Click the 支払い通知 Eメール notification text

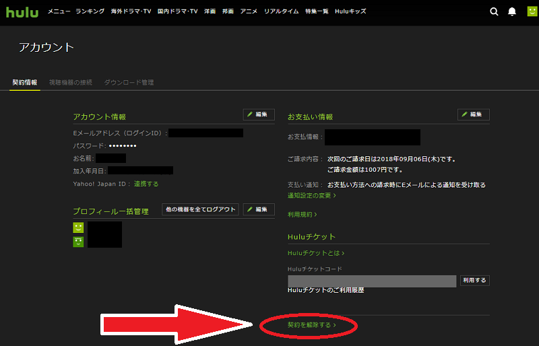406,185
